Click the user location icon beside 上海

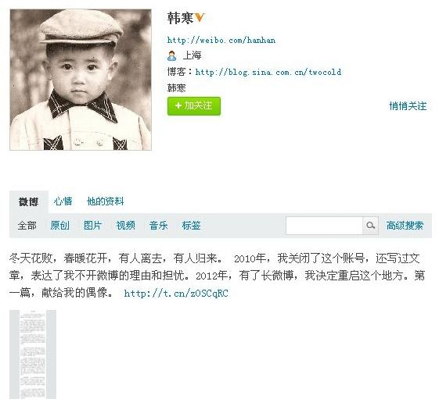(171, 56)
